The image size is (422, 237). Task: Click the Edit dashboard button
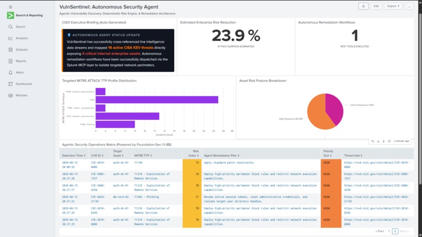(376, 6)
